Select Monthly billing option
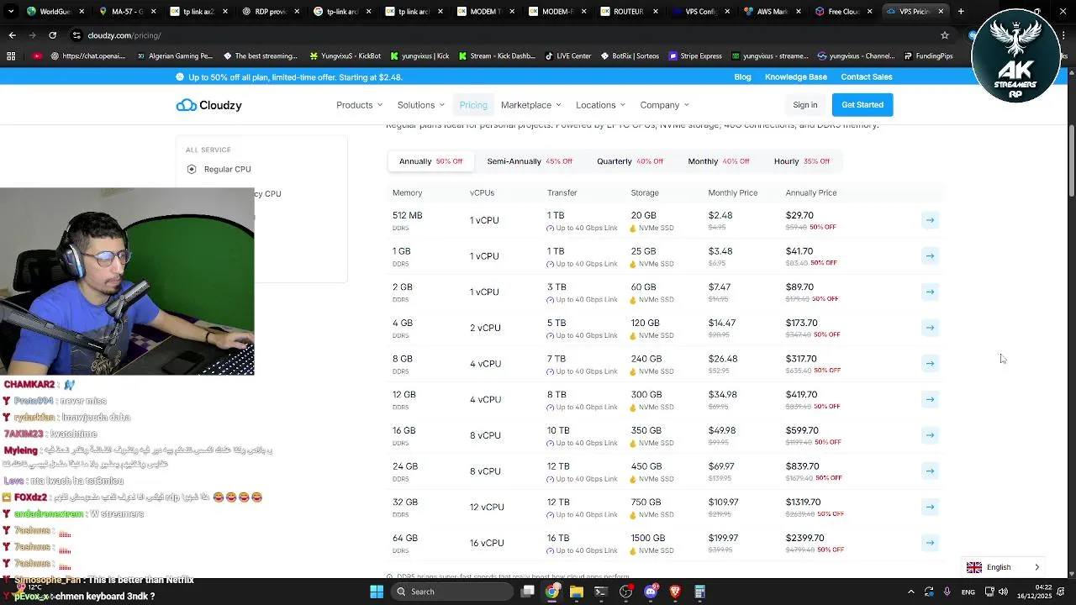Viewport: 1076px width, 605px height. (718, 161)
